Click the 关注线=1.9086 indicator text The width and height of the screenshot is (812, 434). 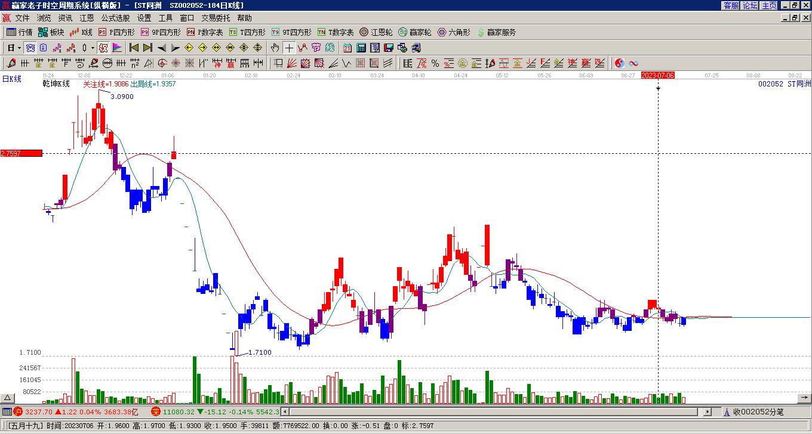(x=105, y=84)
